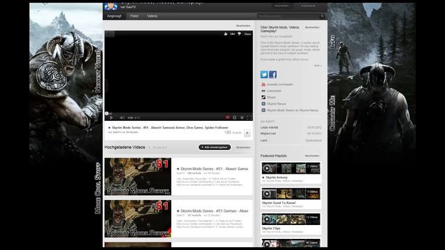This screenshot has height=250, width=445.
Task: Click Bearbeiten next to Hochgeladene Videos
Action: (x=243, y=147)
